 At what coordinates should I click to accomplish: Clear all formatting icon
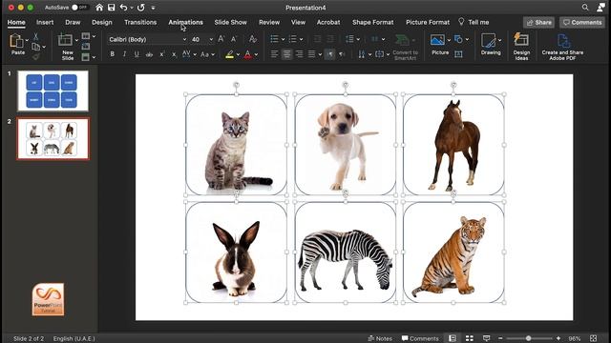point(253,39)
